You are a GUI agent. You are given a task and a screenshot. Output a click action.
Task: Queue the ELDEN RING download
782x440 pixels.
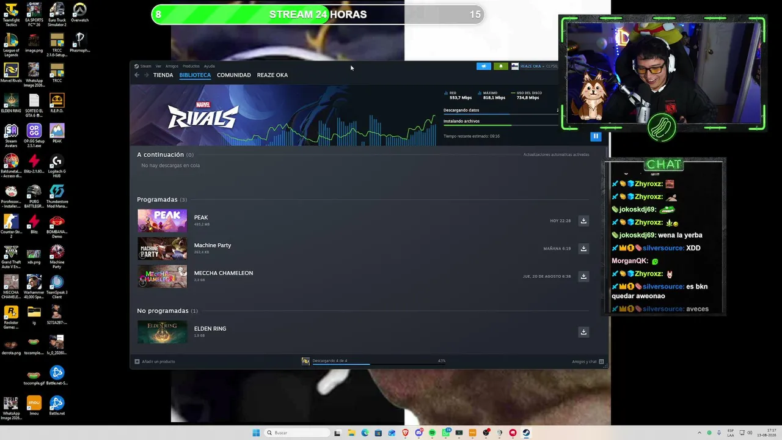[x=583, y=332]
